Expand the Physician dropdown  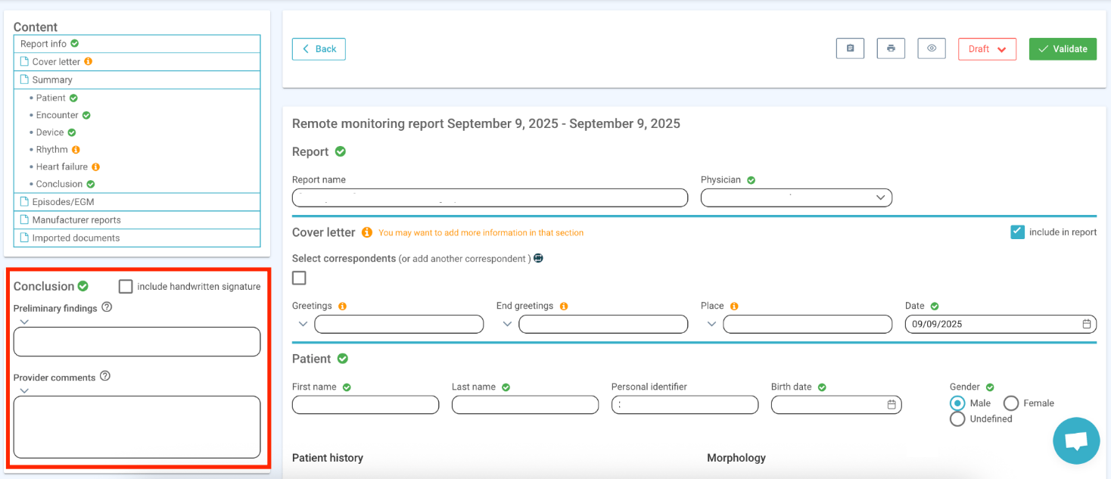tap(880, 198)
